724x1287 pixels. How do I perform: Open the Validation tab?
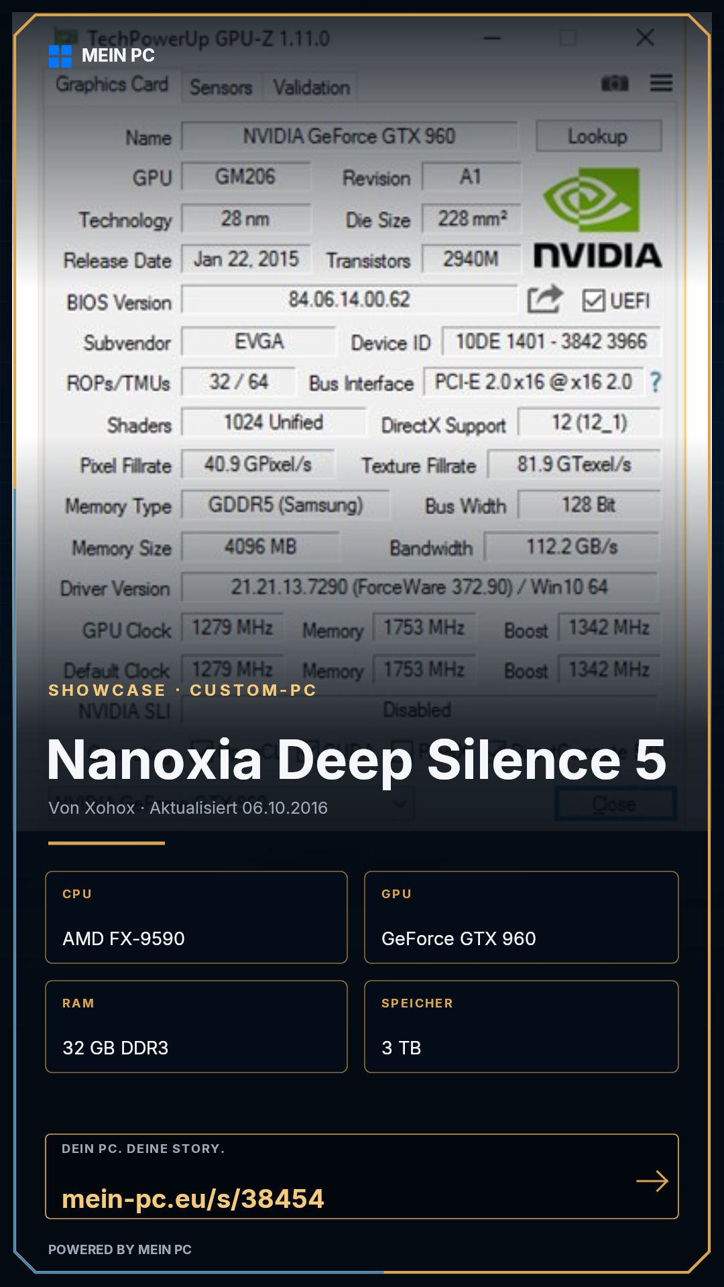tap(311, 88)
